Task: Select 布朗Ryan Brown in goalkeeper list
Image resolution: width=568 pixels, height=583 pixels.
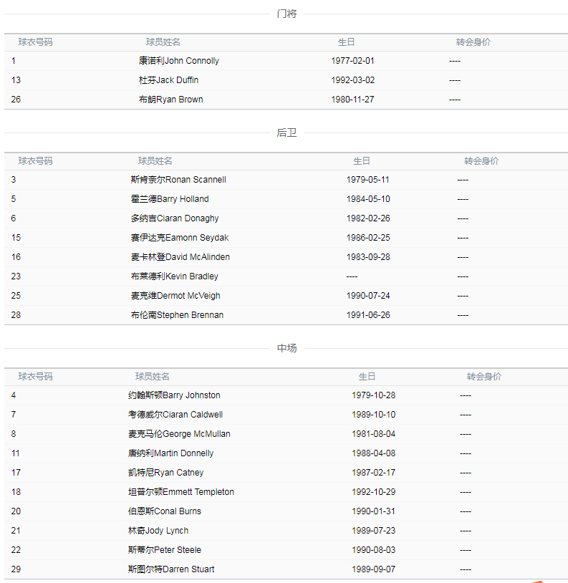Action: click(x=170, y=100)
